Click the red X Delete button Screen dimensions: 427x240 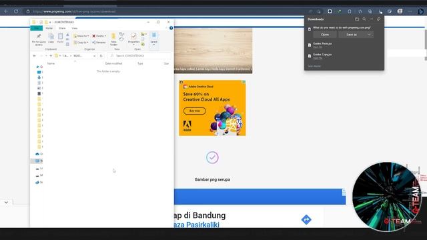click(99, 36)
